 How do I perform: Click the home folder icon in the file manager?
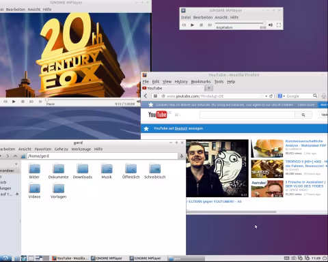pos(23,156)
